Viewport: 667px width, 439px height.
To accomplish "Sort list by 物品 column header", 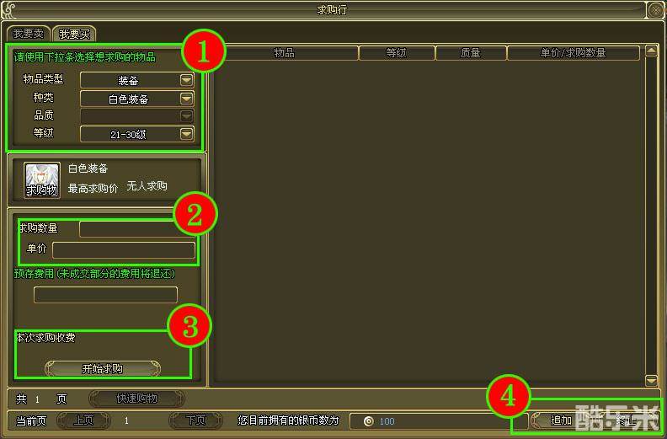I will tap(284, 53).
